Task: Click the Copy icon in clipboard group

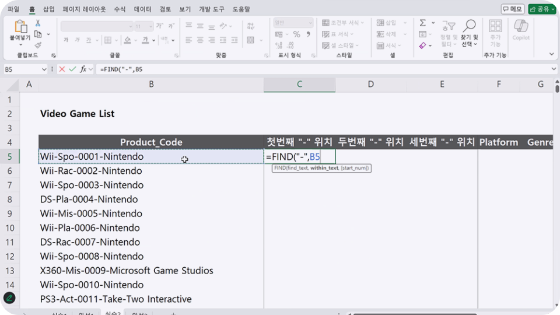Action: click(x=38, y=34)
